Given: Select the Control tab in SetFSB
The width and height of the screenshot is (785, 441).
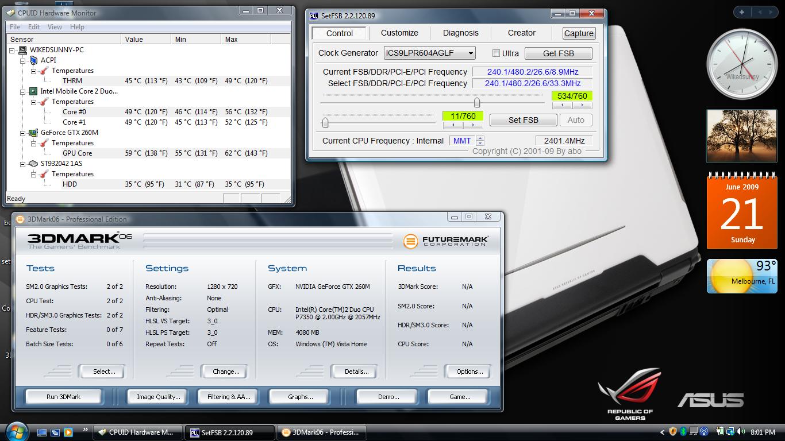Looking at the screenshot, I should tap(340, 33).
